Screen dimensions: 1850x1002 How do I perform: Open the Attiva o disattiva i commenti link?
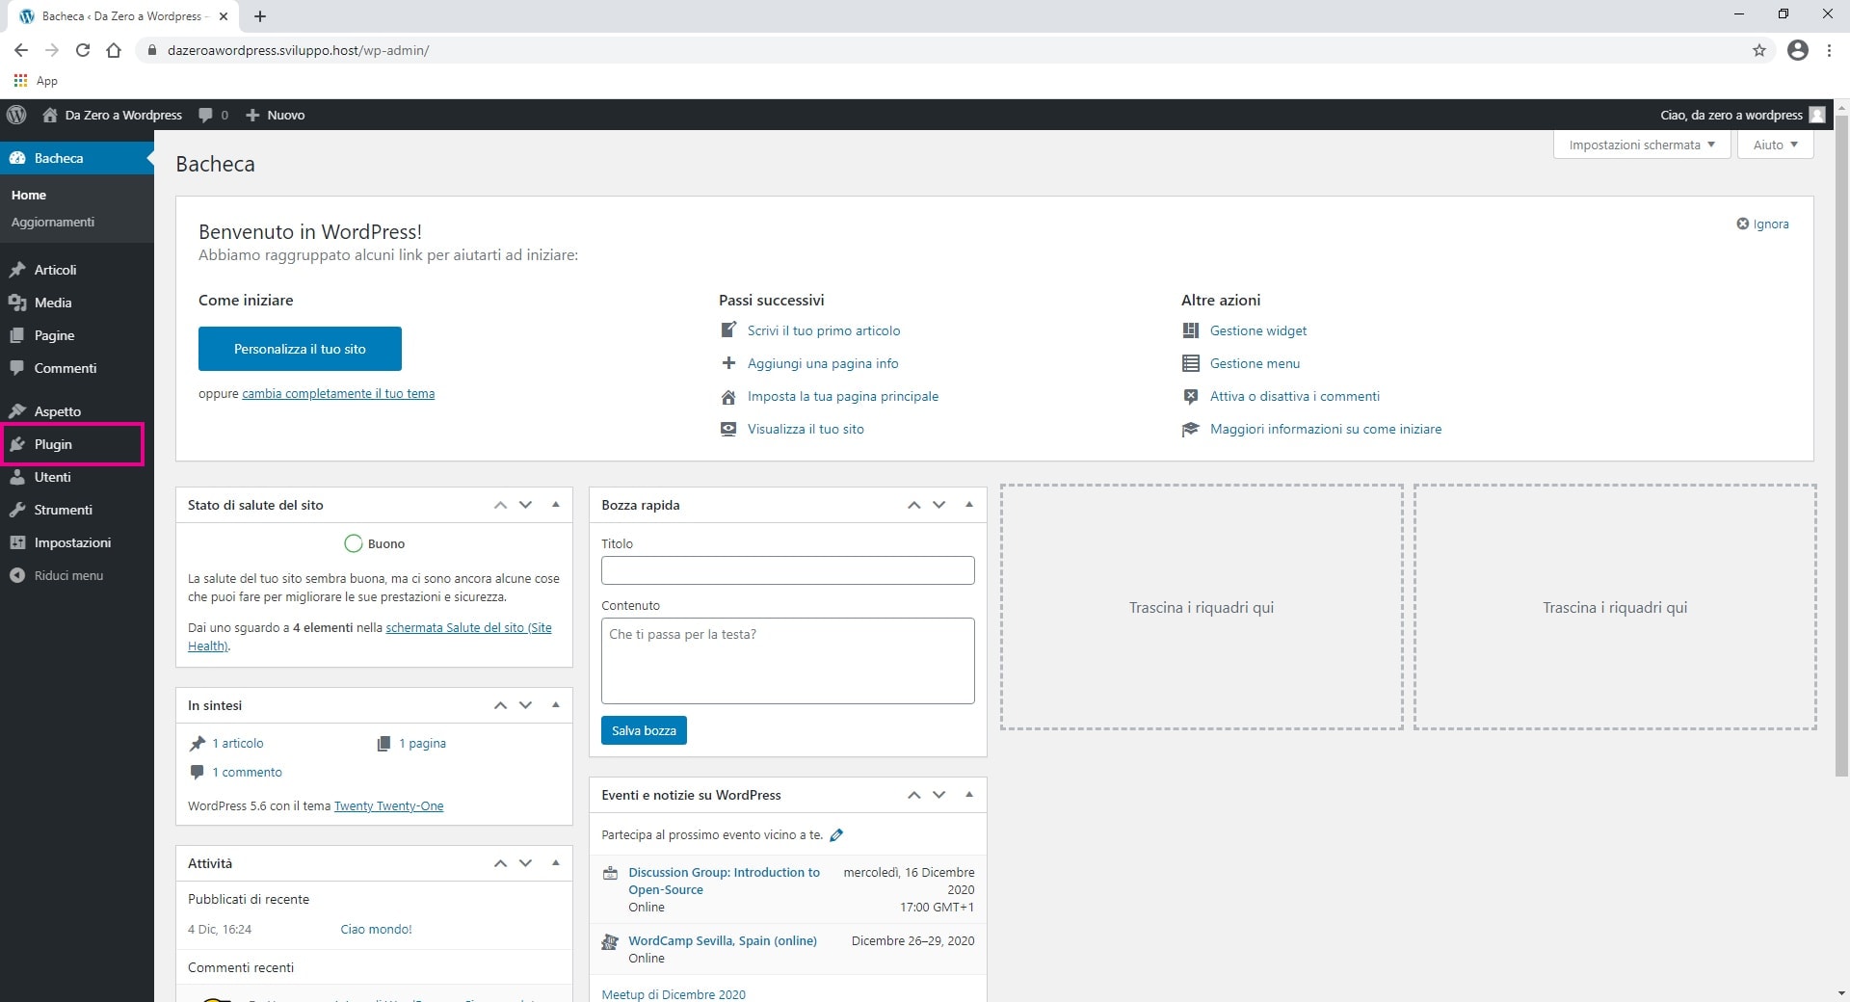[x=1295, y=396]
